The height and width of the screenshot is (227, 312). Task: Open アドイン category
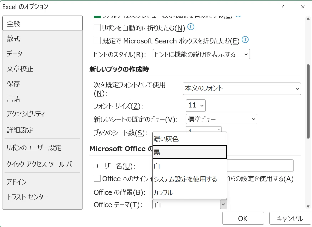pyautogui.click(x=42, y=182)
